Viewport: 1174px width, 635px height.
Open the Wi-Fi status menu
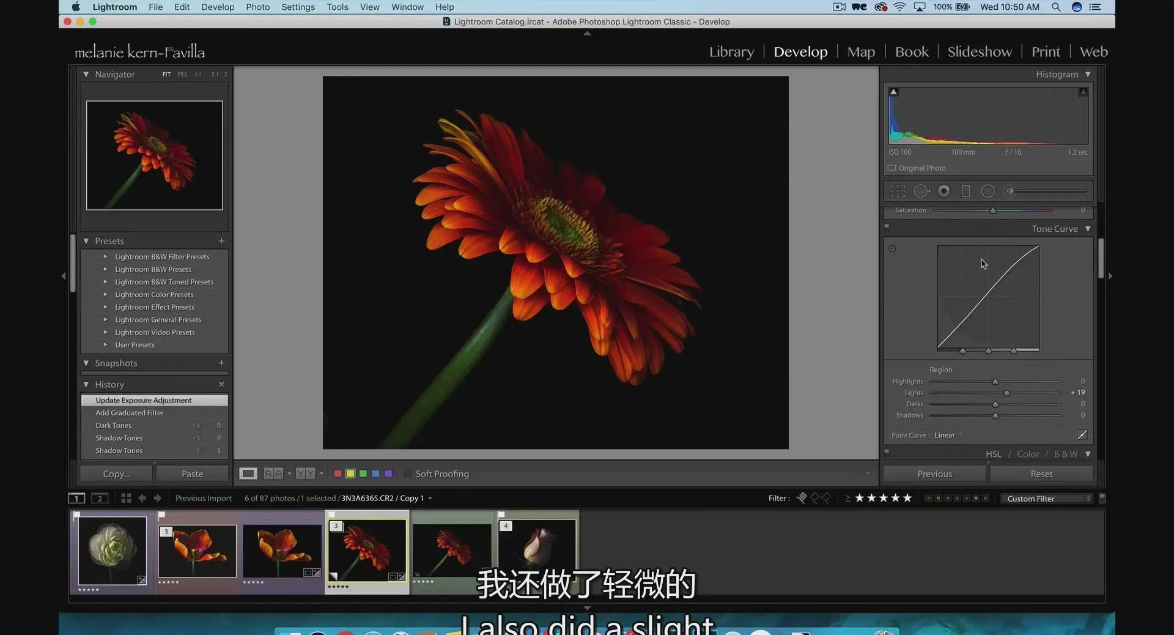(899, 7)
